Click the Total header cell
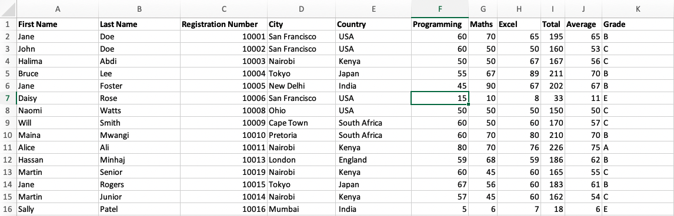The width and height of the screenshot is (674, 216). point(553,25)
